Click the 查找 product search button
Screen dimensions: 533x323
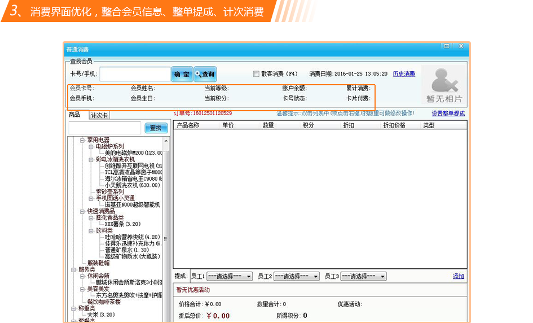pos(156,128)
